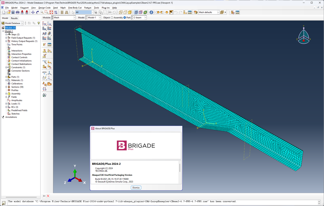Open the Module dropdown showing Mesh
Screen dimensions: 324x206
click(64, 18)
